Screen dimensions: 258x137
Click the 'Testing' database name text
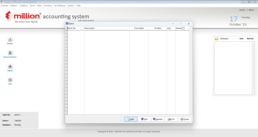17,125
